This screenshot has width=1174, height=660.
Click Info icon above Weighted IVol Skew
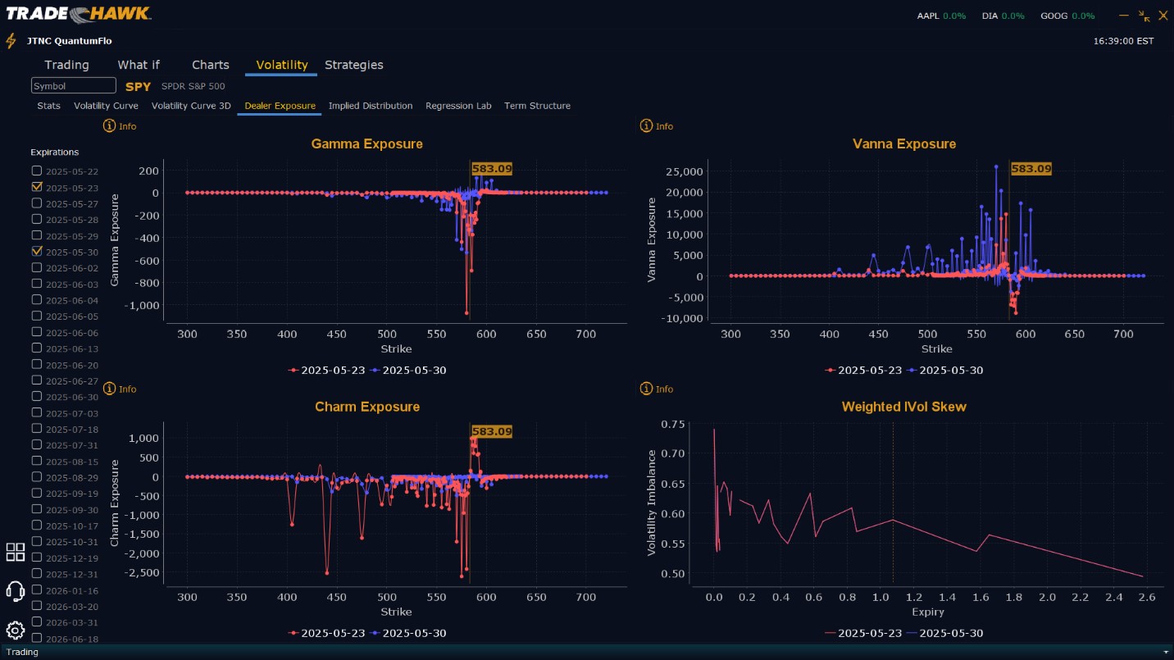point(646,389)
